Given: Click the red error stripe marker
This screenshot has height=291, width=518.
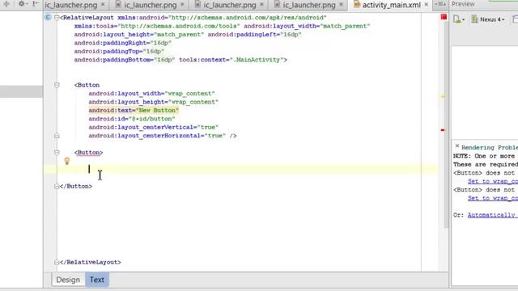Looking at the screenshot, I should coord(443,130).
